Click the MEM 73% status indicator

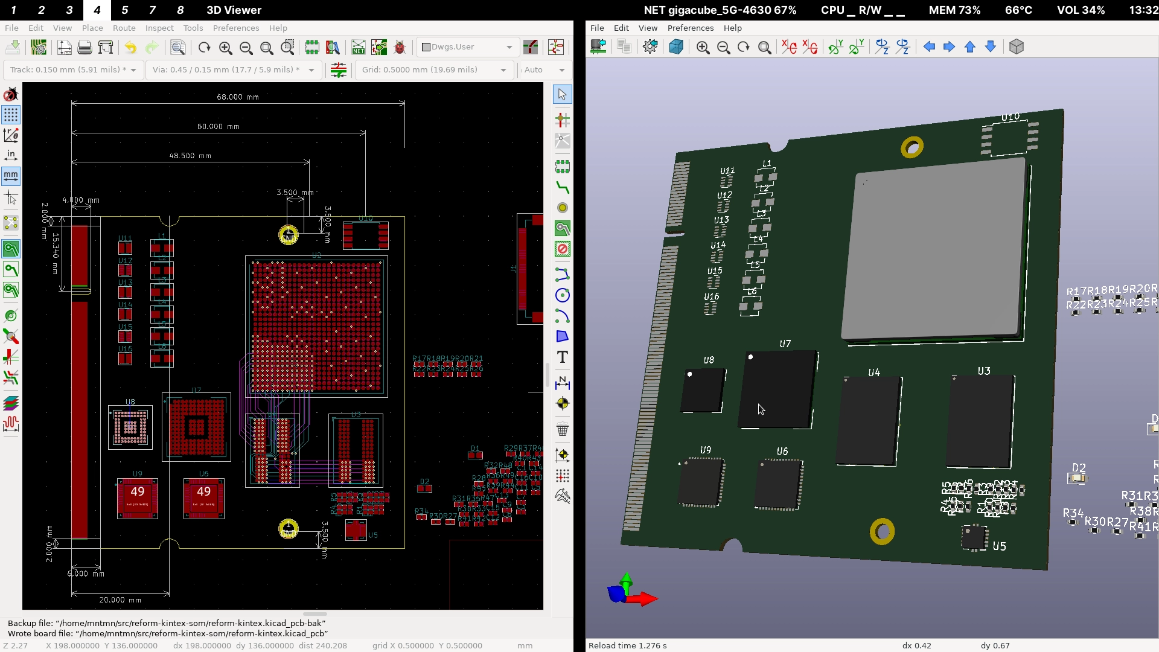pyautogui.click(x=954, y=10)
